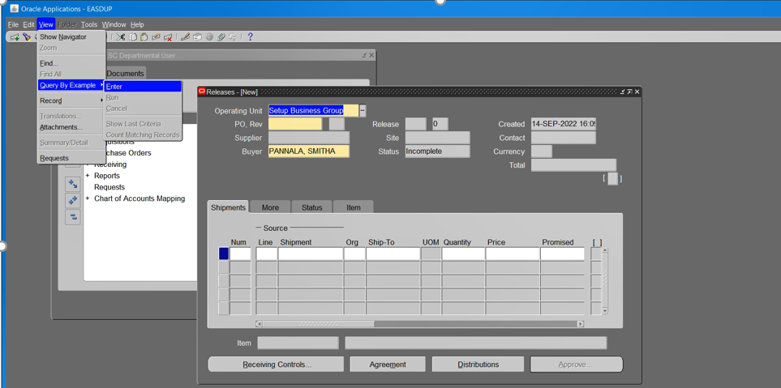Expand the Reports tree node

pyautogui.click(x=88, y=176)
